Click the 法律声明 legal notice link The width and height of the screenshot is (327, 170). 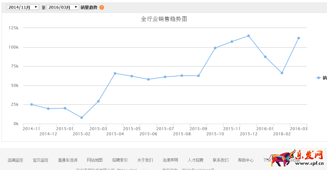pos(170,160)
